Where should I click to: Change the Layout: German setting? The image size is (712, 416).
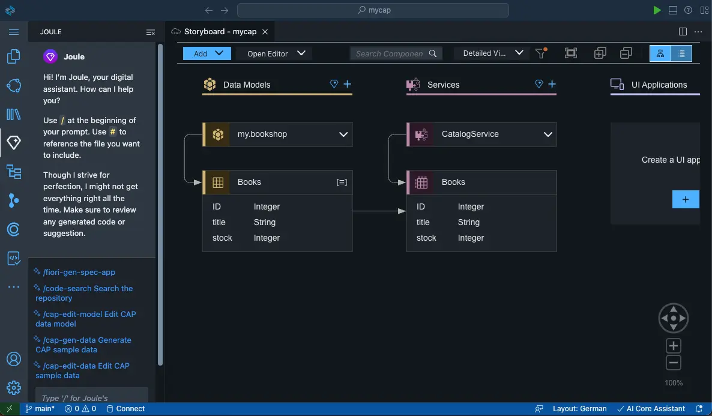pyautogui.click(x=579, y=409)
